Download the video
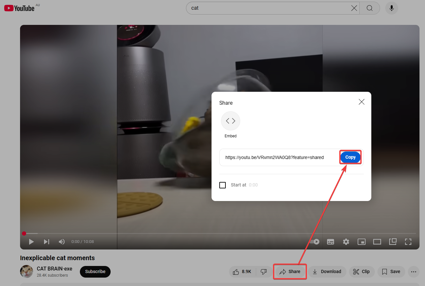Screen dimensions: 425x286 pyautogui.click(x=327, y=272)
